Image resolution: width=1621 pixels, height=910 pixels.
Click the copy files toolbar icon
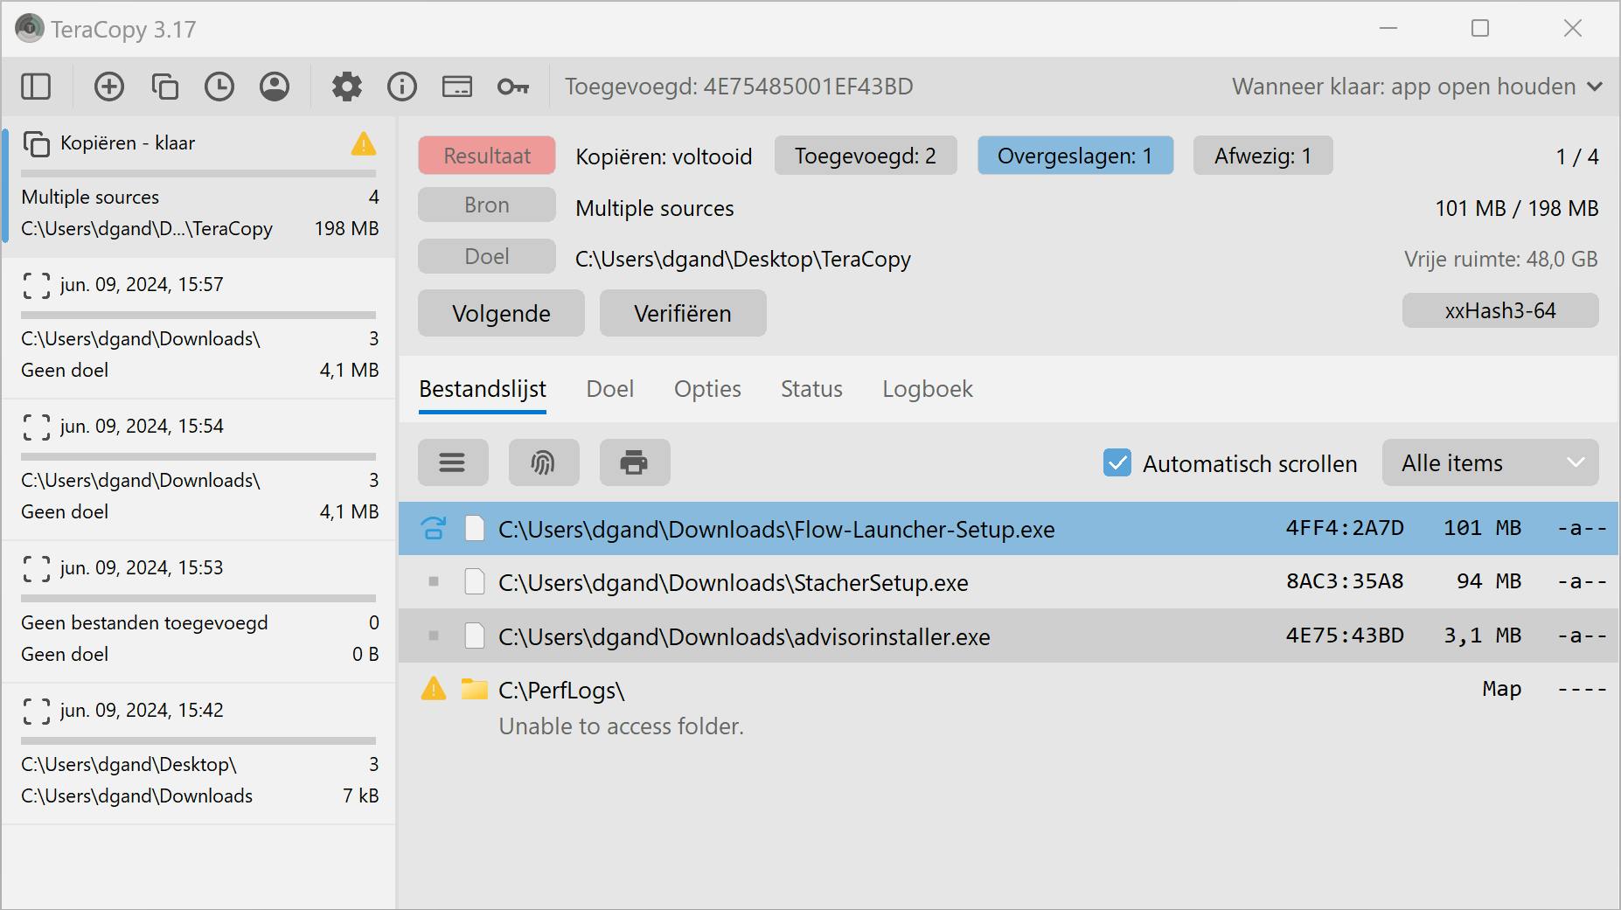point(164,87)
